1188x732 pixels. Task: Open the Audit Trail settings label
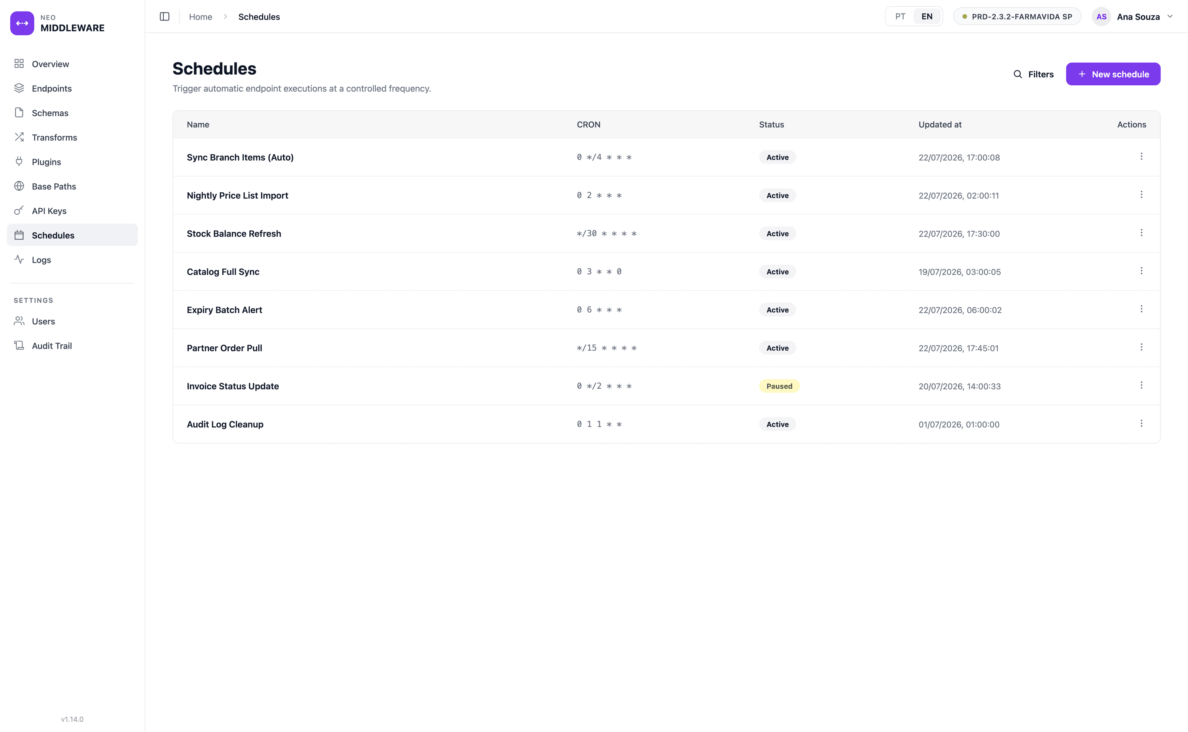[52, 346]
